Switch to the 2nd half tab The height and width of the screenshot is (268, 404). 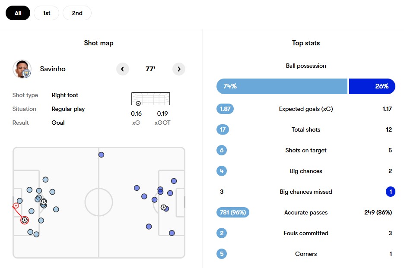tap(77, 13)
